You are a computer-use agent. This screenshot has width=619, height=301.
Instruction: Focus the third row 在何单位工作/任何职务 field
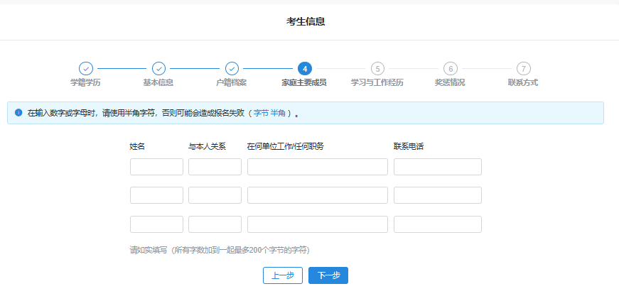(318, 224)
